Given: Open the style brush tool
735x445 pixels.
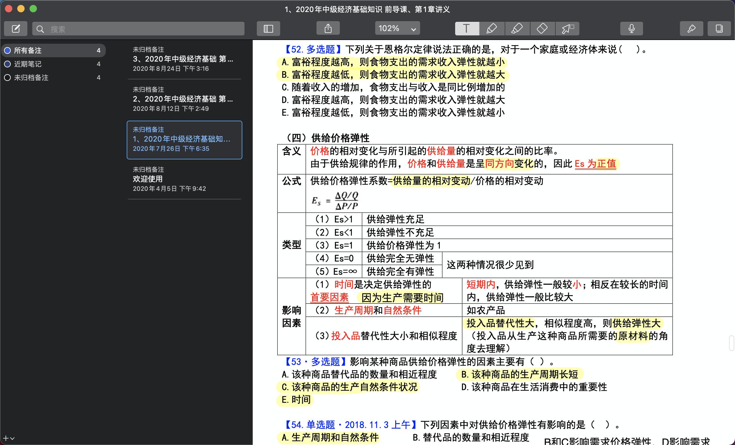Looking at the screenshot, I should pyautogui.click(x=691, y=28).
